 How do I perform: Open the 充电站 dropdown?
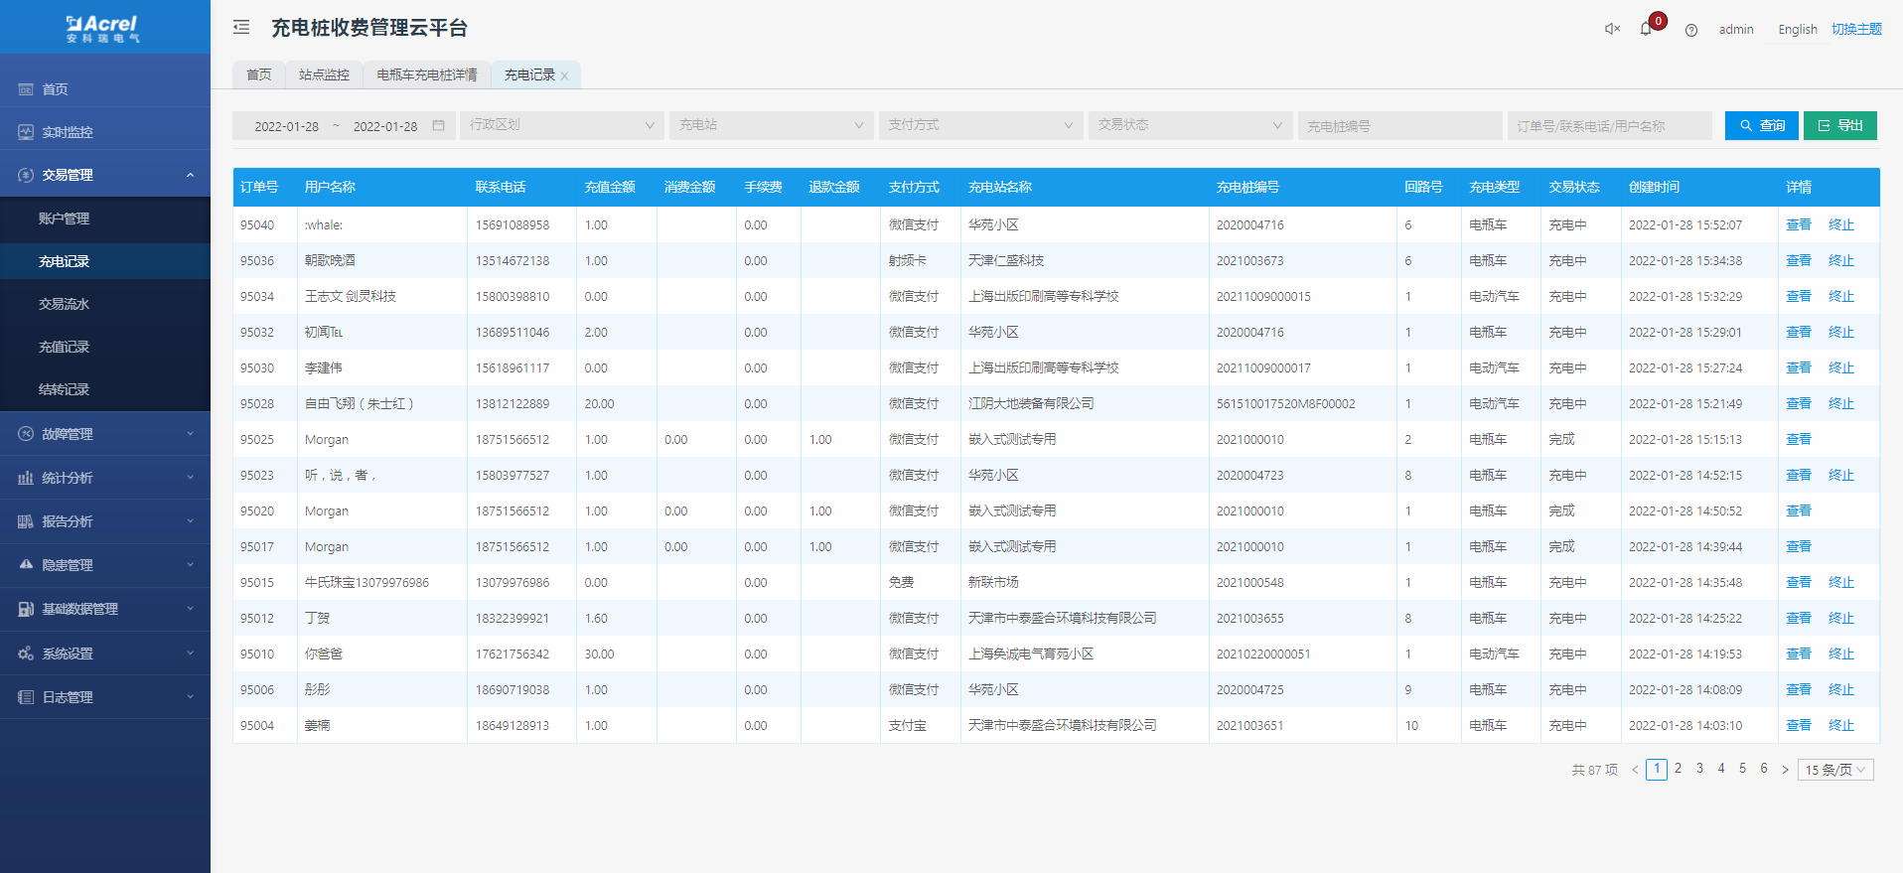[771, 125]
